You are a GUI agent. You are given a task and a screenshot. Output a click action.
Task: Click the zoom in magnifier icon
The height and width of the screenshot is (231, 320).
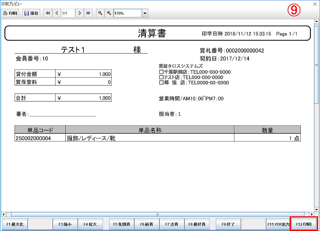click(x=109, y=13)
